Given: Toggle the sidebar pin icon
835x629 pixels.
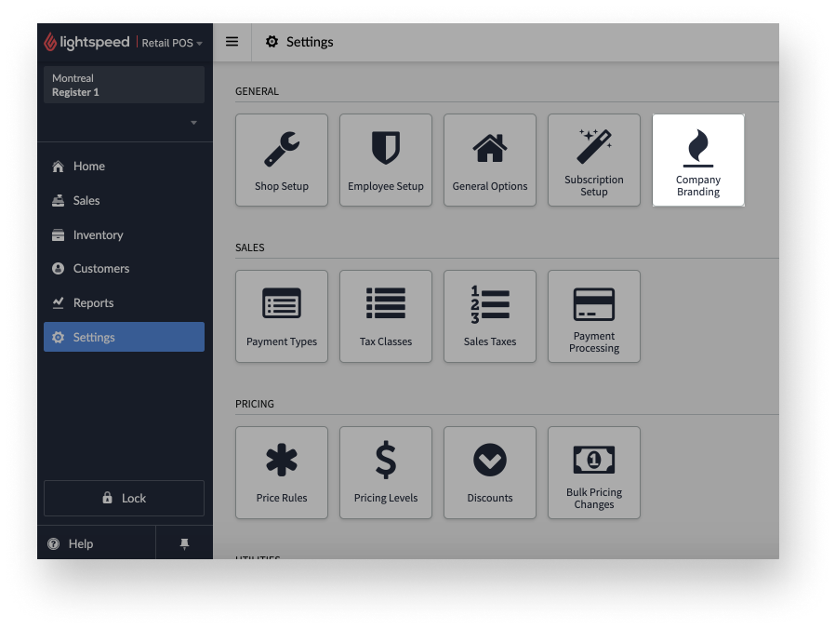Looking at the screenshot, I should [184, 544].
